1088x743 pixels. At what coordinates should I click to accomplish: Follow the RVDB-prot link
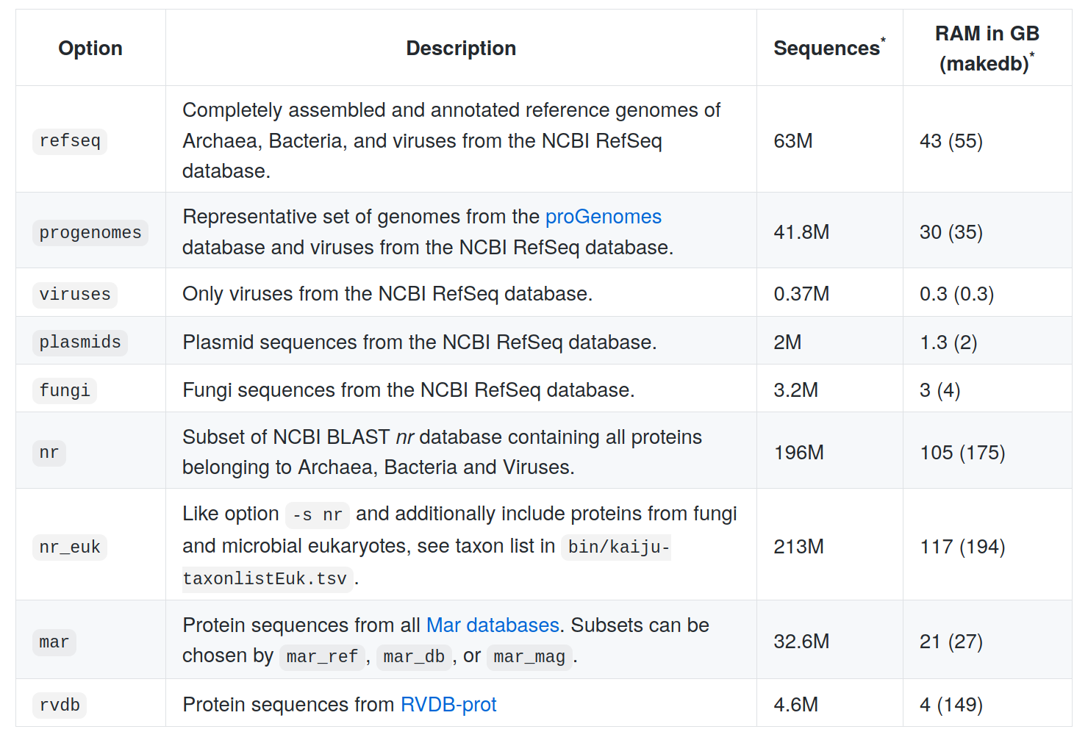coord(448,705)
